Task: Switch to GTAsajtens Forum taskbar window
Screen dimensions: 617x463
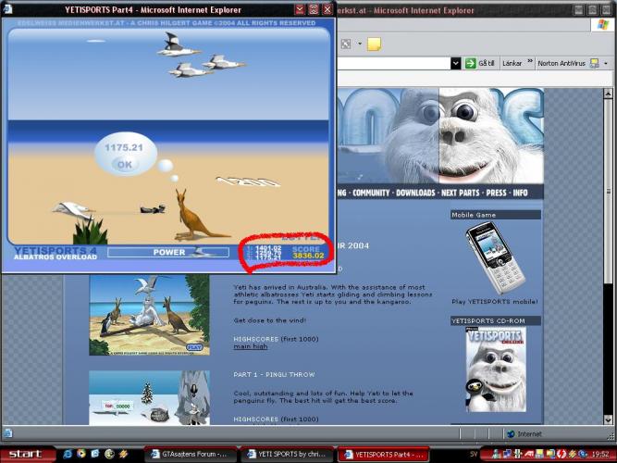Action: click(191, 455)
